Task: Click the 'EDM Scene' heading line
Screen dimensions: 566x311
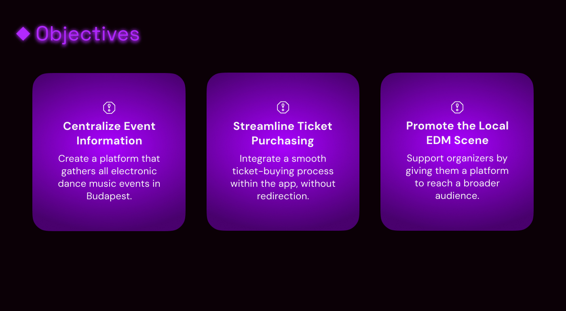Action: click(457, 140)
